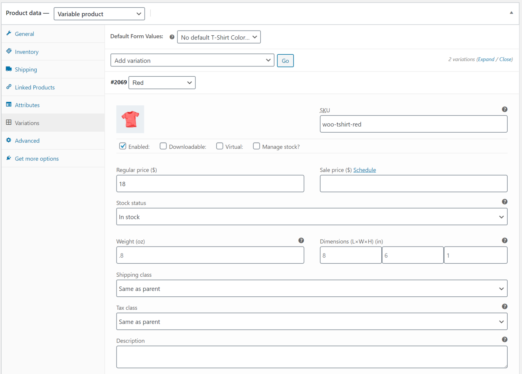
Task: Enable the Manage stock checkbox
Action: [256, 146]
